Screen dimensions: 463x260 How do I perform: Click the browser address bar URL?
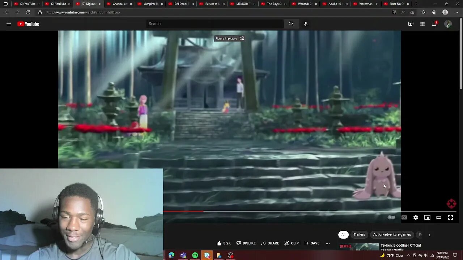83,12
